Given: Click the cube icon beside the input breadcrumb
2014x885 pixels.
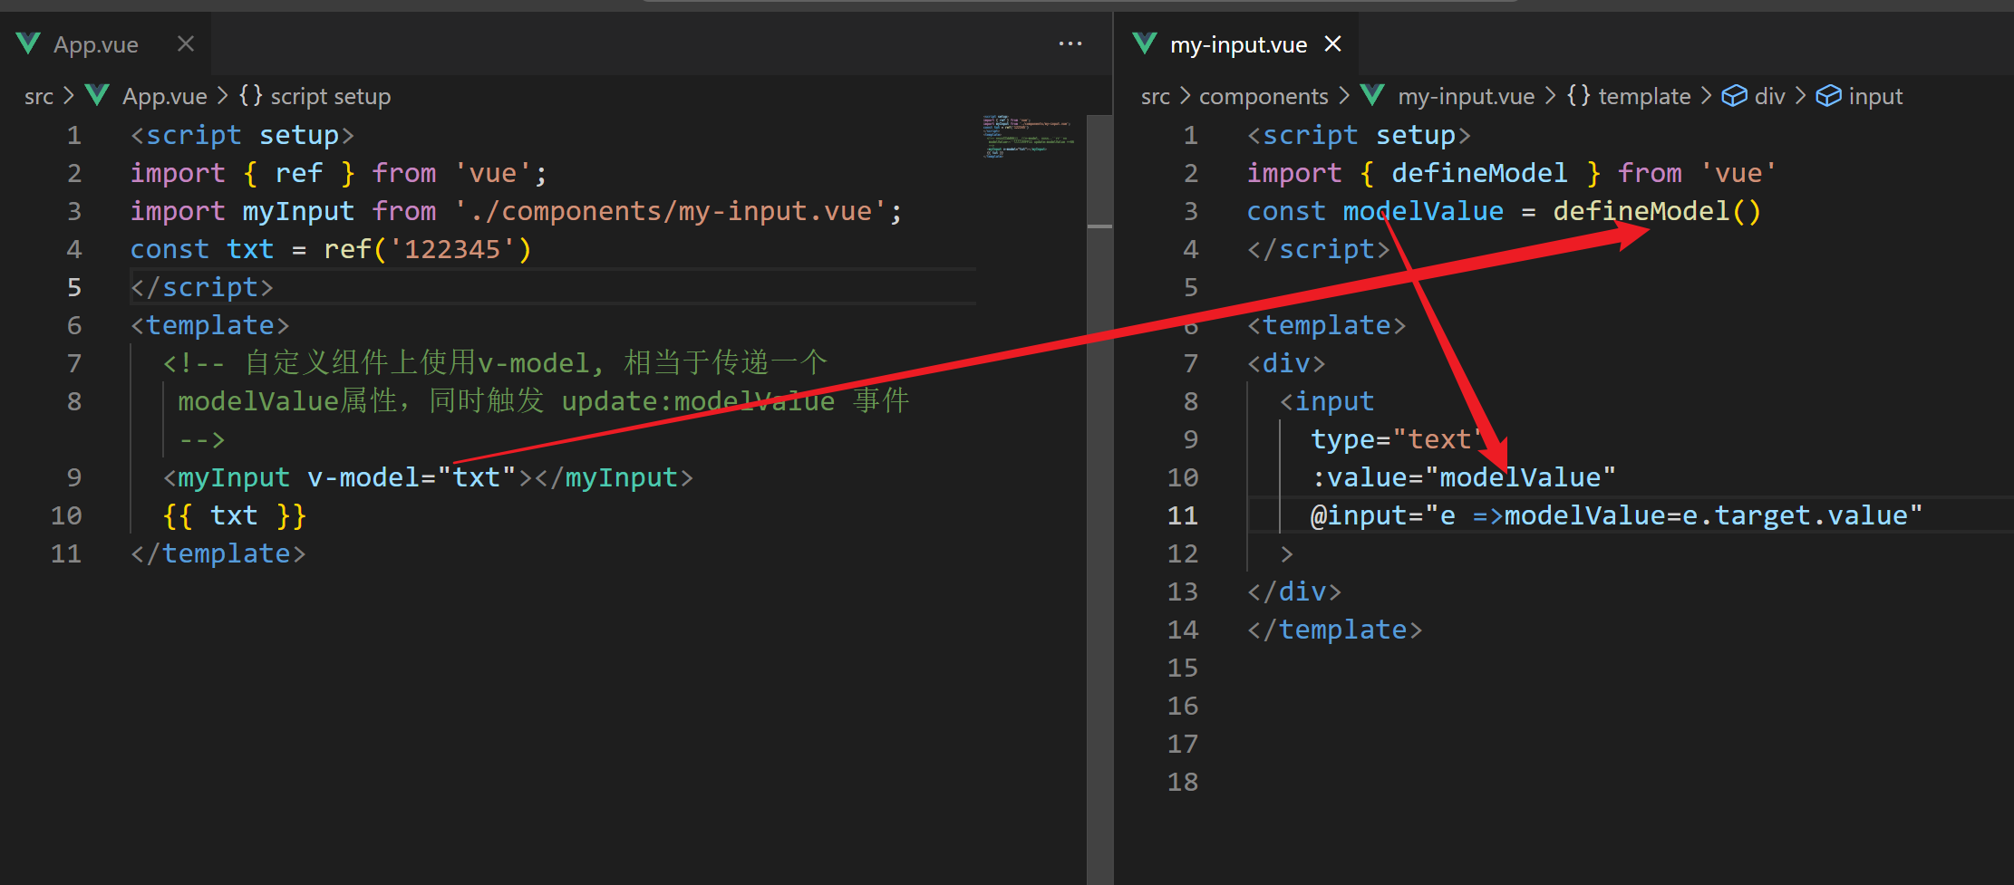Looking at the screenshot, I should pos(1828,96).
